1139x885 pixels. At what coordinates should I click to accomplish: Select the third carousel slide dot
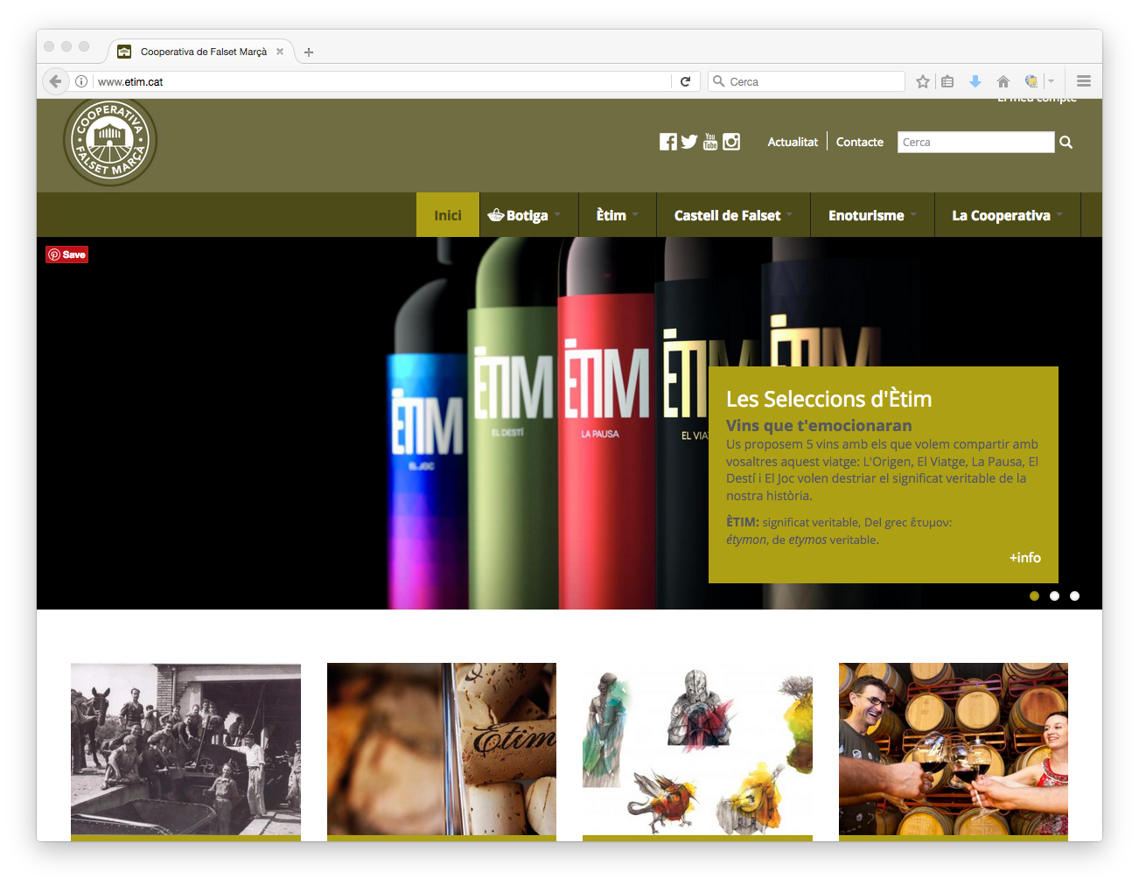(1074, 596)
